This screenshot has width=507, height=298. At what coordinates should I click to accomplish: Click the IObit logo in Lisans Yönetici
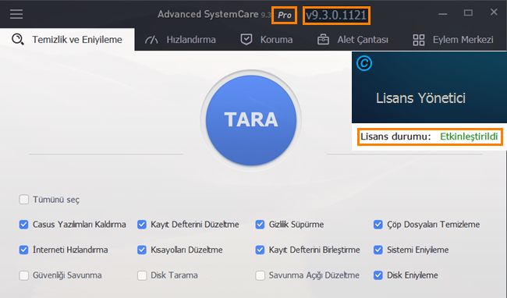coord(364,63)
